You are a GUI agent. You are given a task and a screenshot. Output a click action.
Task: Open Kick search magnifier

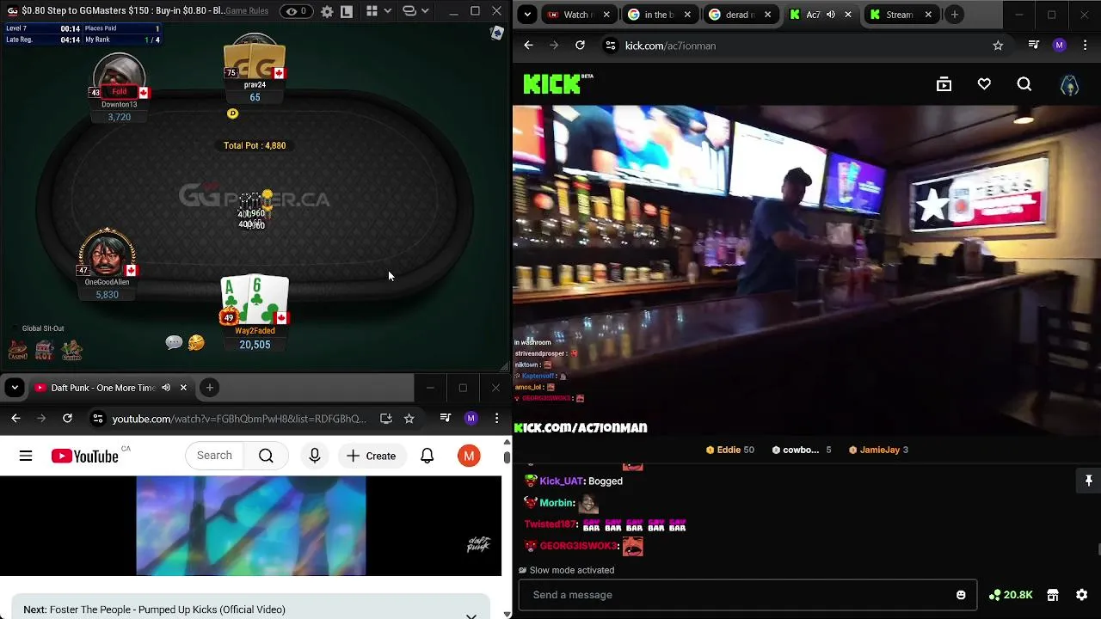pos(1024,84)
